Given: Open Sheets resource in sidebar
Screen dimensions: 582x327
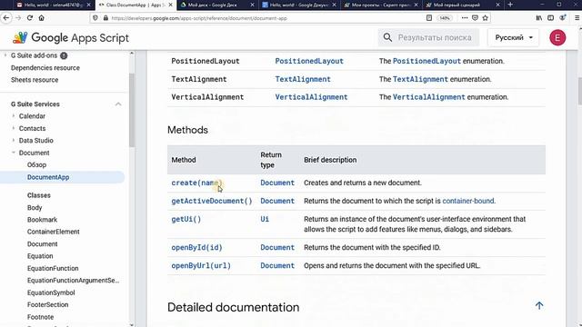Looking at the screenshot, I should tap(35, 80).
